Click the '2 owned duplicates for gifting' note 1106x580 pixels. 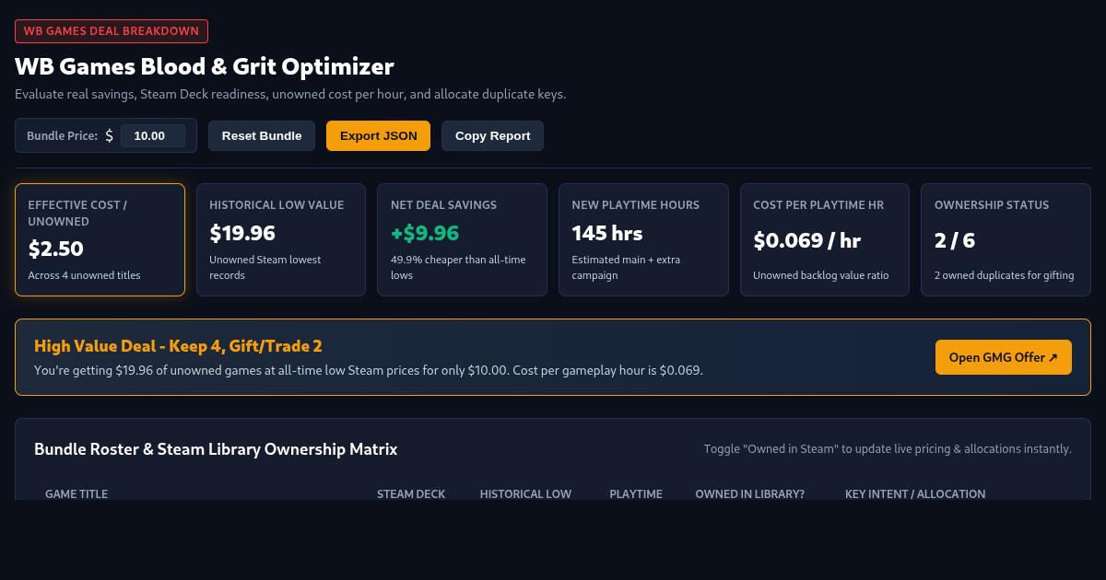point(1004,275)
